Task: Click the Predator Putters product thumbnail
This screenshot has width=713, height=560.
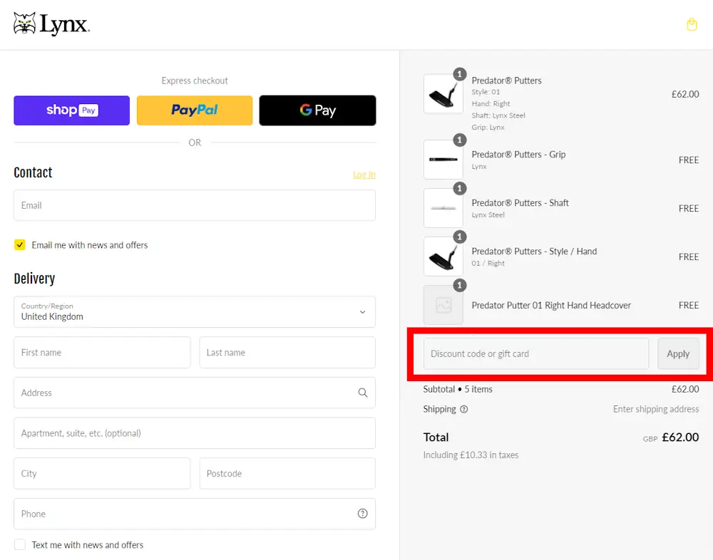Action: click(x=443, y=94)
